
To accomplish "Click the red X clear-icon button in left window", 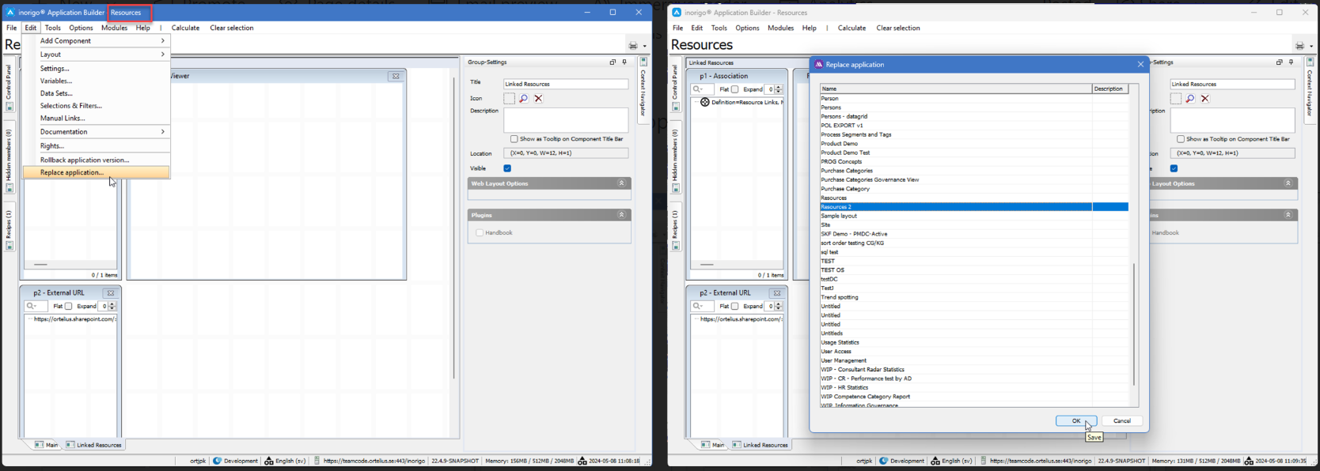I will point(538,99).
